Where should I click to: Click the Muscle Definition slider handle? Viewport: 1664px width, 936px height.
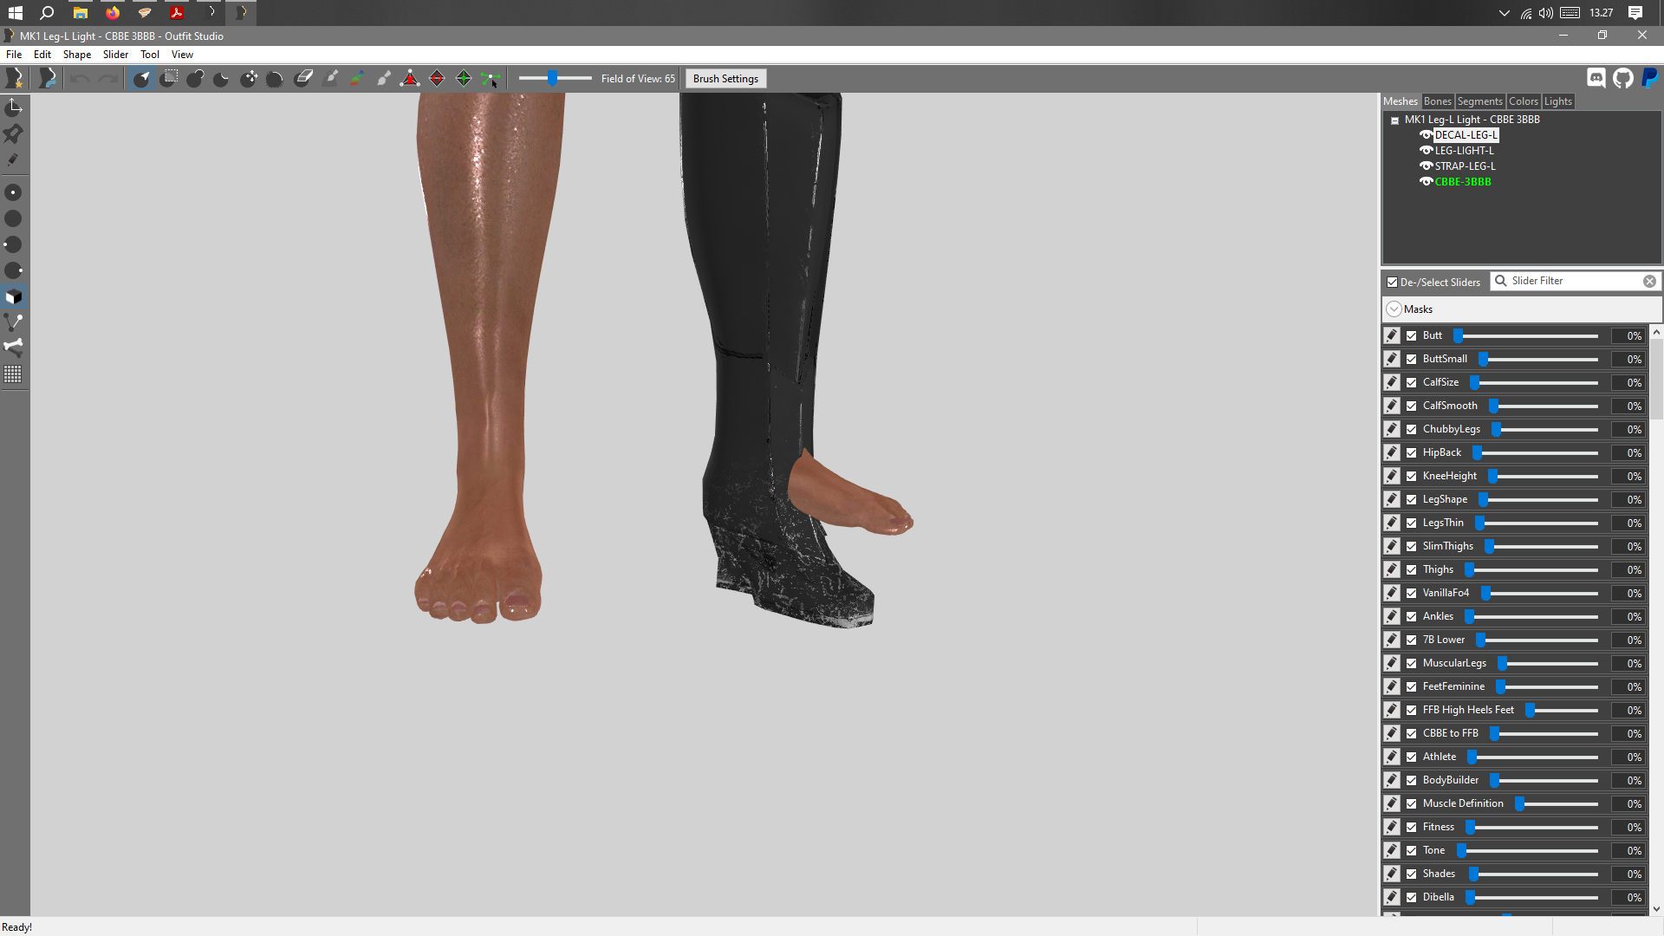point(1519,803)
